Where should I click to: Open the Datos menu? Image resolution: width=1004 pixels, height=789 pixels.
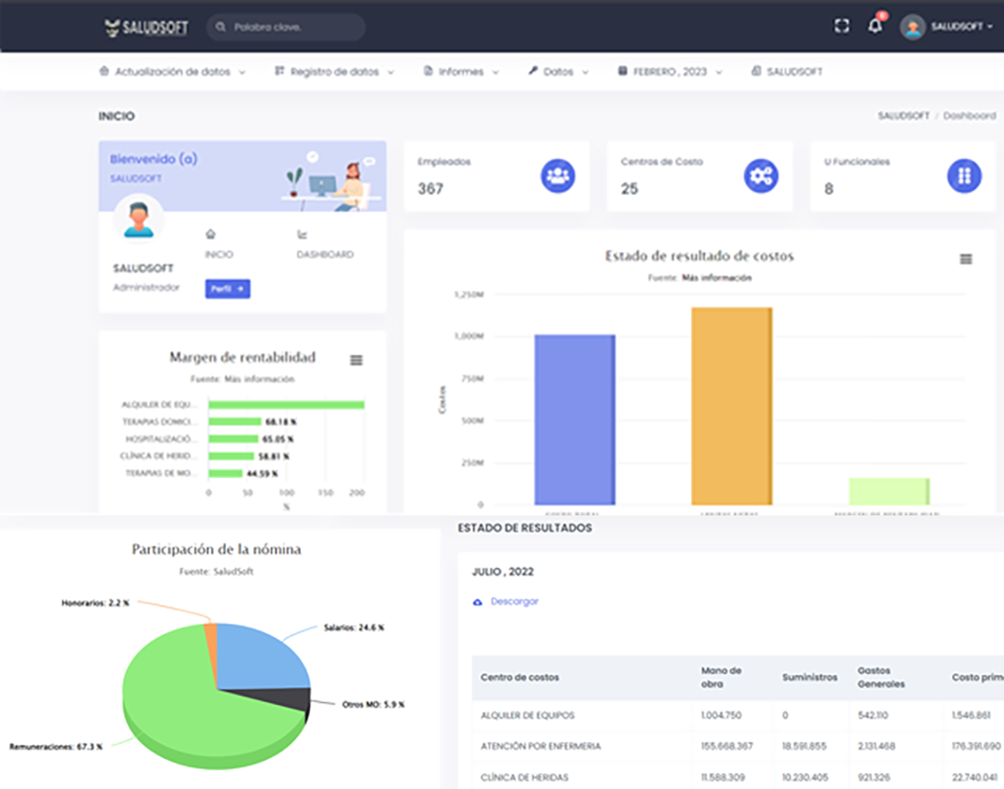(559, 72)
